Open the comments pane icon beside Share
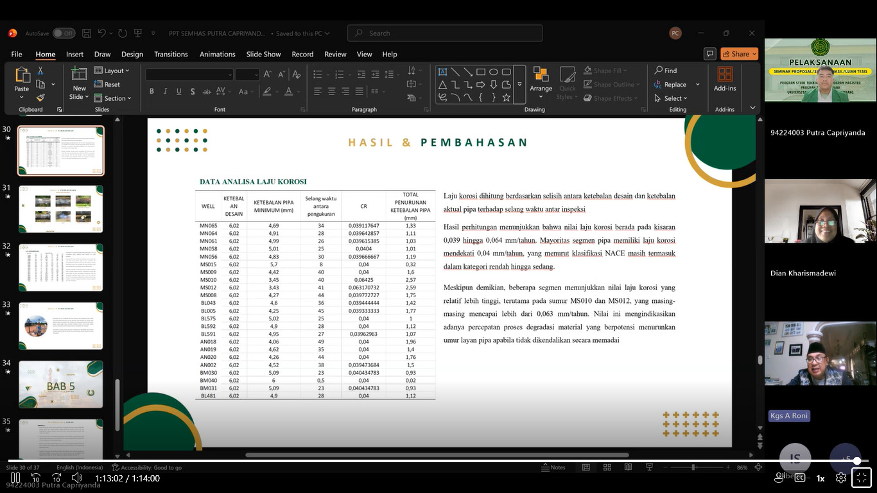The width and height of the screenshot is (877, 493). (709, 54)
